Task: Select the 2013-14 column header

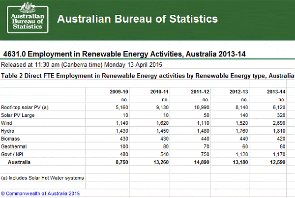Action: point(276,92)
